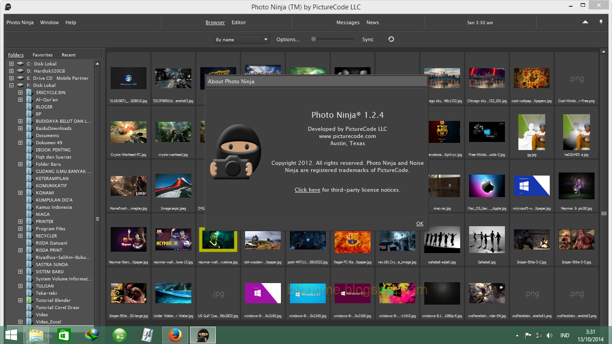Switch to the Editor tab
The width and height of the screenshot is (612, 344).
click(x=239, y=22)
